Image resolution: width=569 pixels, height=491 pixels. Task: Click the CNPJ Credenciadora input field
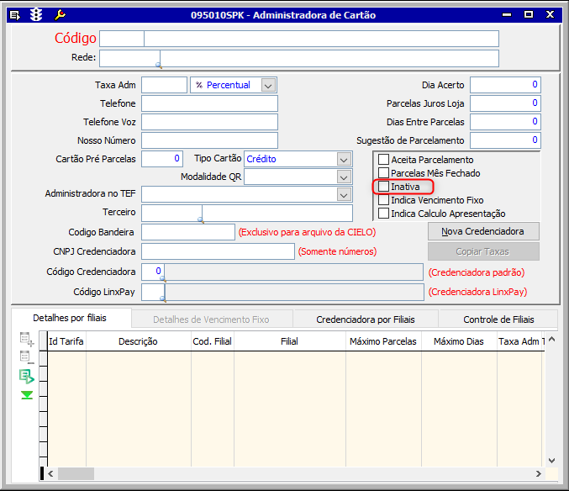coord(218,251)
